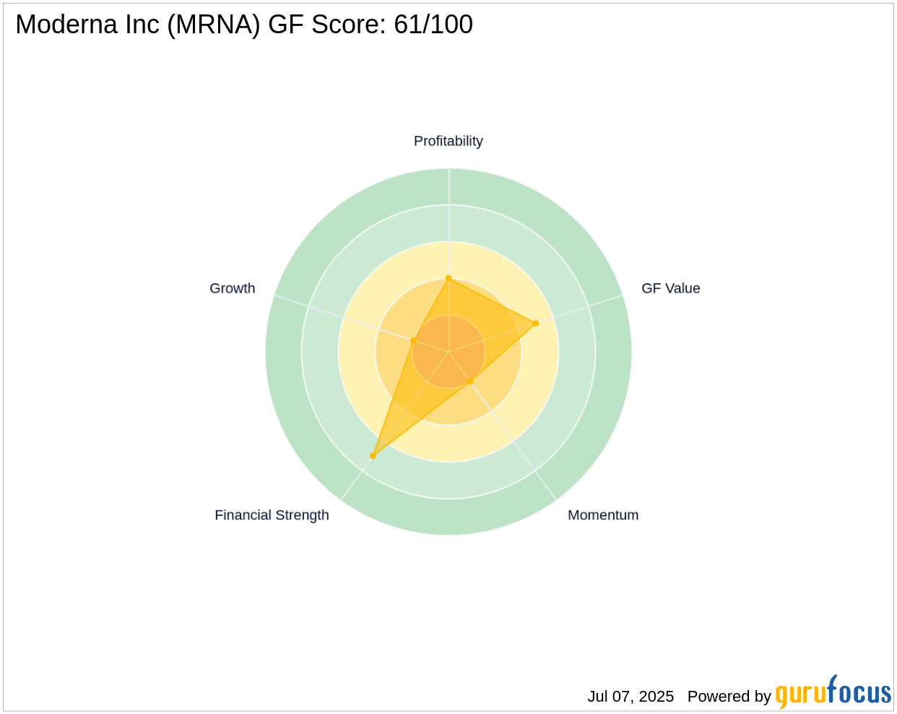The height and width of the screenshot is (714, 897).
Task: Click the chart title 'Moderna Inc (MRNA) GF Score: 61/100'
Action: (244, 25)
